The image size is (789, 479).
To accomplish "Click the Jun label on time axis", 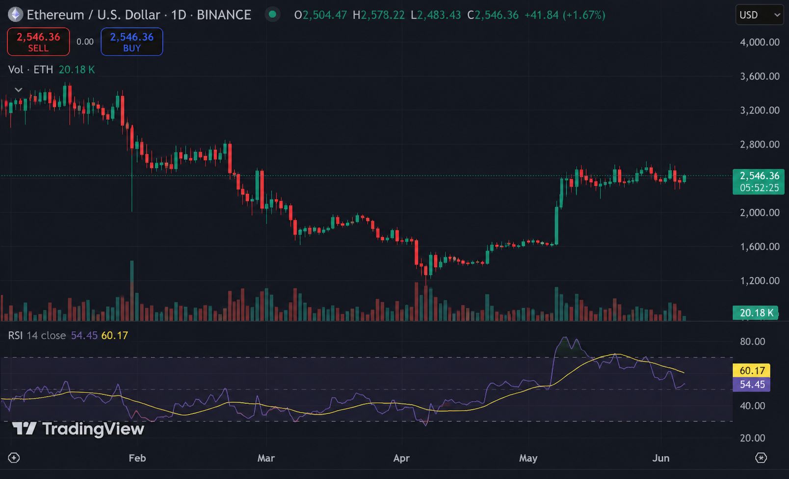I will point(661,458).
